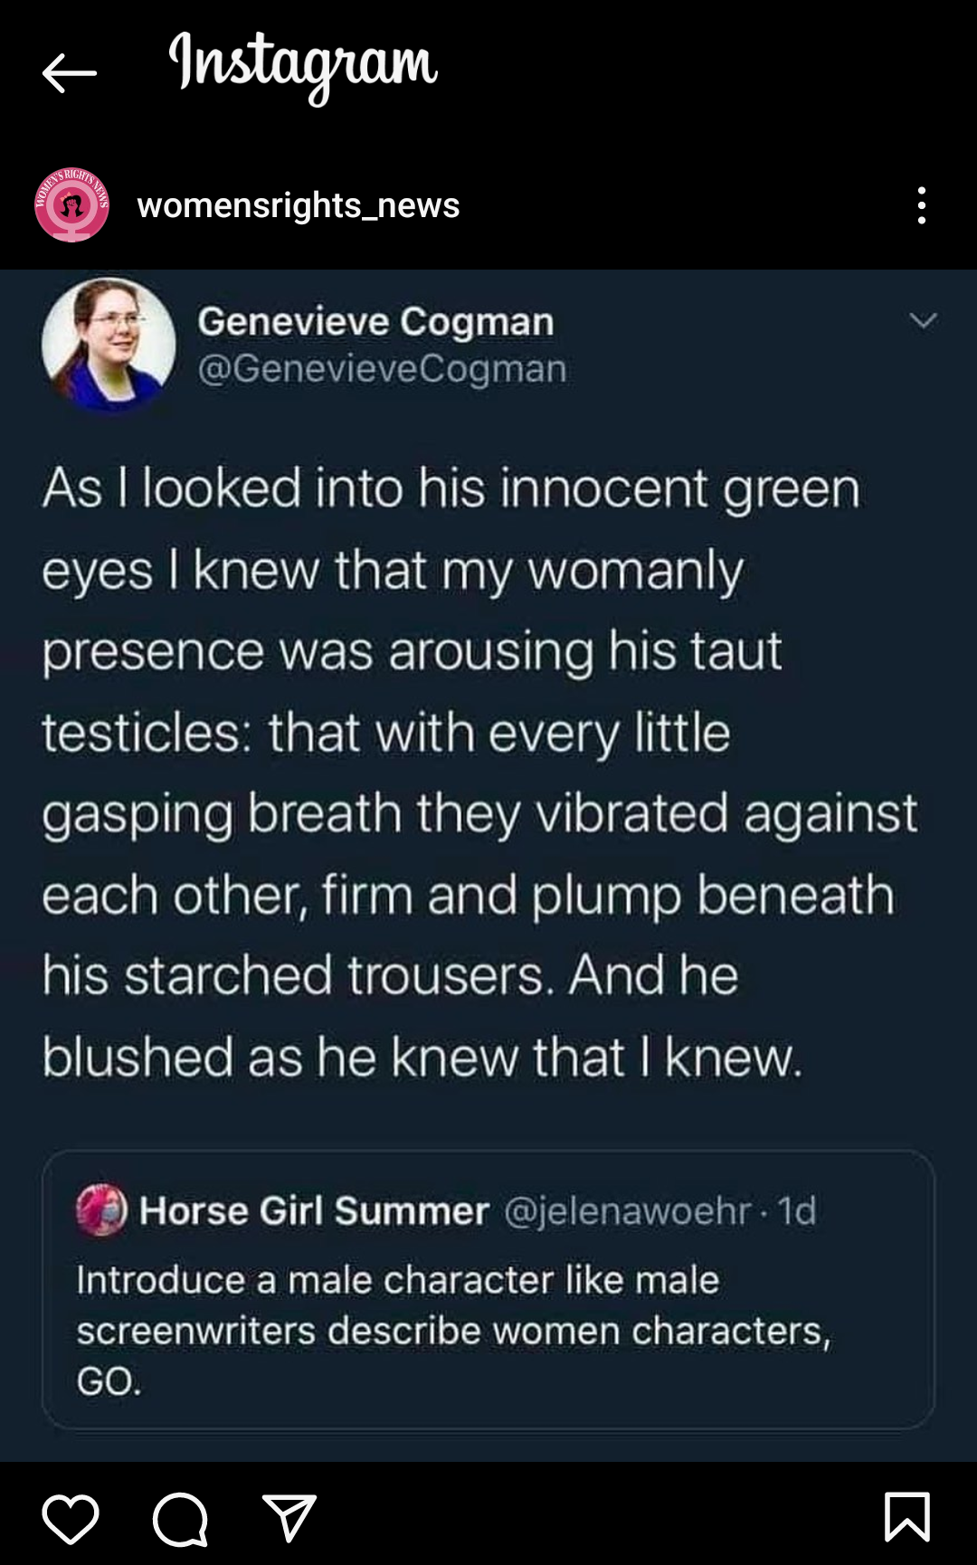977x1565 pixels.
Task: Share the post via paper plane icon
Action: 289,1518
